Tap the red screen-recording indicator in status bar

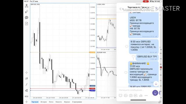[146, 1]
